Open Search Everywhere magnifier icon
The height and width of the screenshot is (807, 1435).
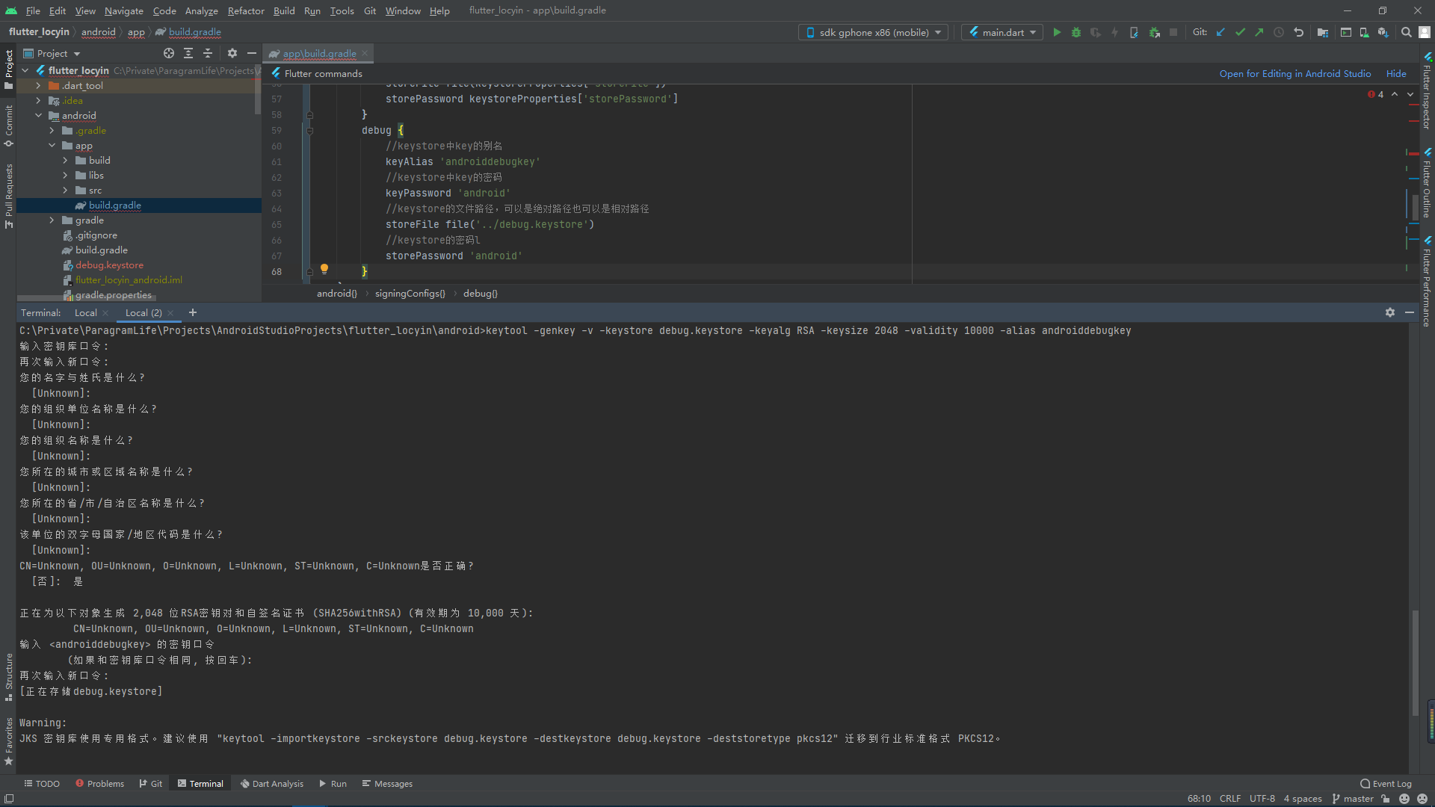pos(1407,32)
